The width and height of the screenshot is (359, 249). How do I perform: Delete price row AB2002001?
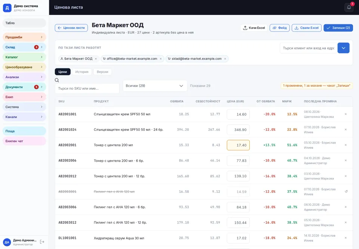pyautogui.click(x=346, y=145)
